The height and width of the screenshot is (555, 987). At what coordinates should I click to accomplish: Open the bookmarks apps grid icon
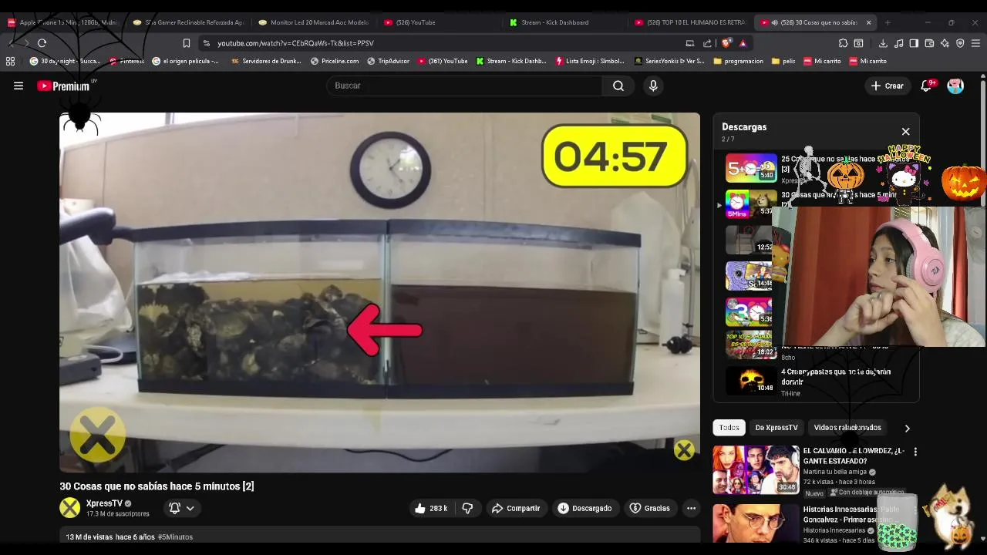point(10,61)
